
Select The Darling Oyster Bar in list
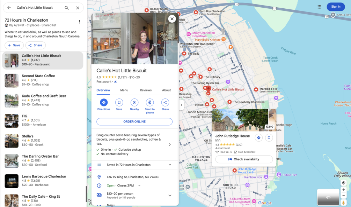point(43,161)
